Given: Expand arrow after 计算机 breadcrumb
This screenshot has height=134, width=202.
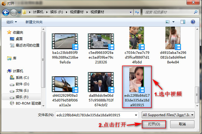Looking at the screenshot, I should pos(47,12).
